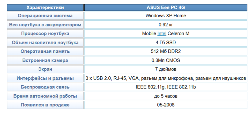Select the "7 дюймов" screen value
This screenshot has width=252, height=113.
point(166,69)
